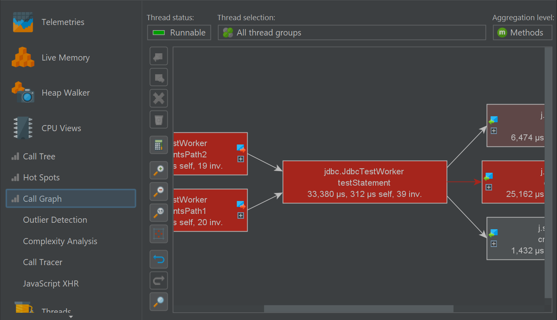Select the jdbc.JdbcTestWorker testStatement node
Viewport: 557px width, 320px height.
364,182
